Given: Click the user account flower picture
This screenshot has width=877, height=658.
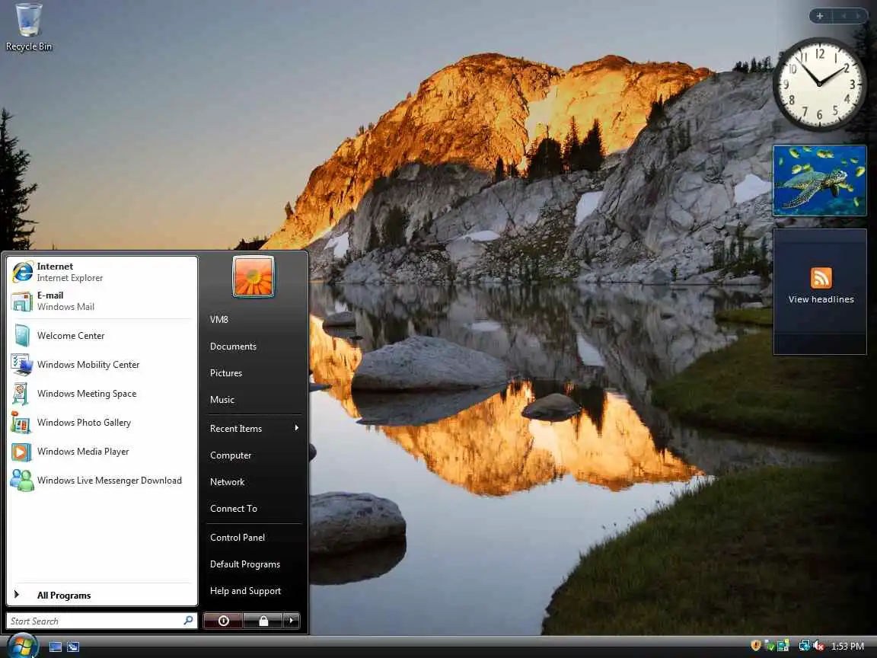Looking at the screenshot, I should coord(254,276).
